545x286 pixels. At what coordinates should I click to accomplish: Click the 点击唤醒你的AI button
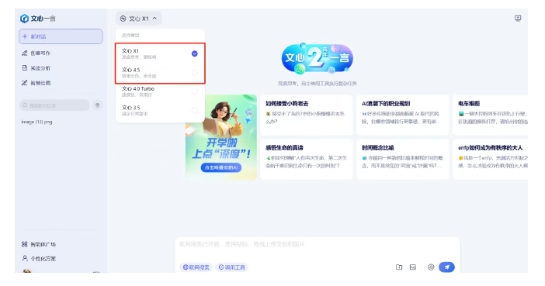click(221, 167)
